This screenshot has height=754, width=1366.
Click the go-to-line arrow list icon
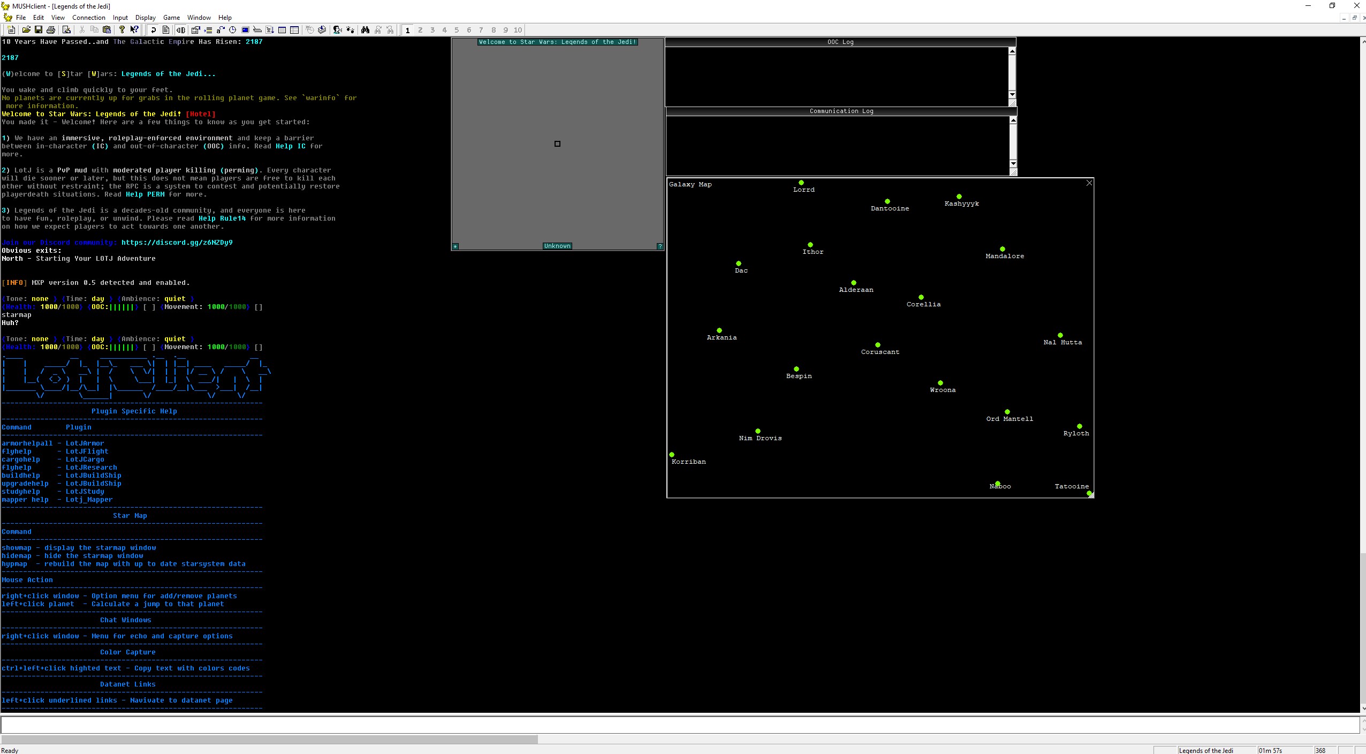(208, 30)
